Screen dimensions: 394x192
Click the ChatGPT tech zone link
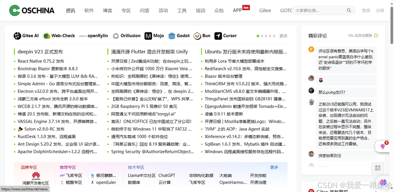167,176
